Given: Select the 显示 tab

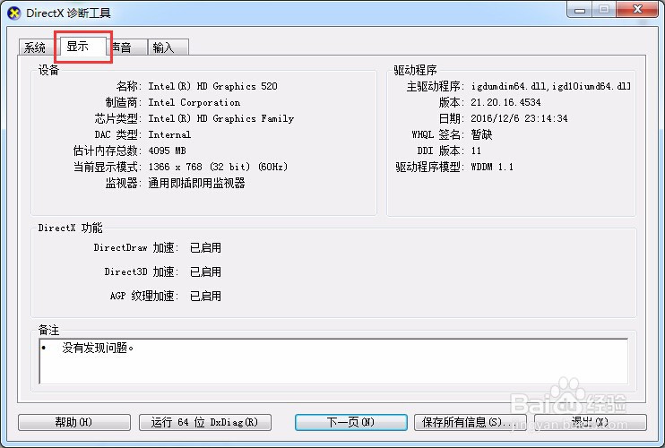Looking at the screenshot, I should point(83,47).
